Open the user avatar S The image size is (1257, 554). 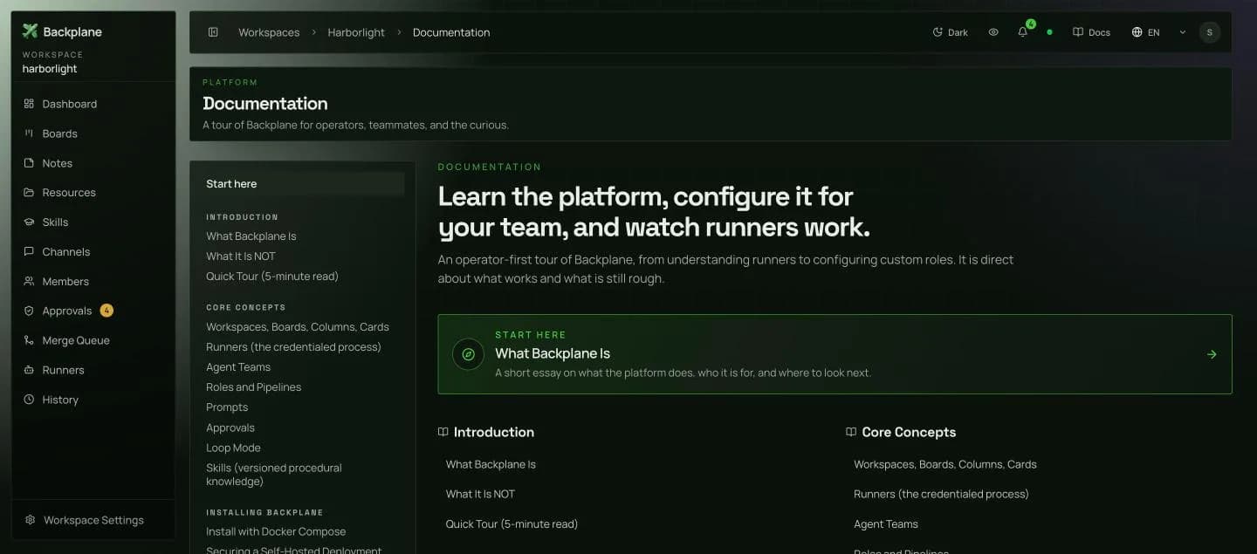(1209, 32)
